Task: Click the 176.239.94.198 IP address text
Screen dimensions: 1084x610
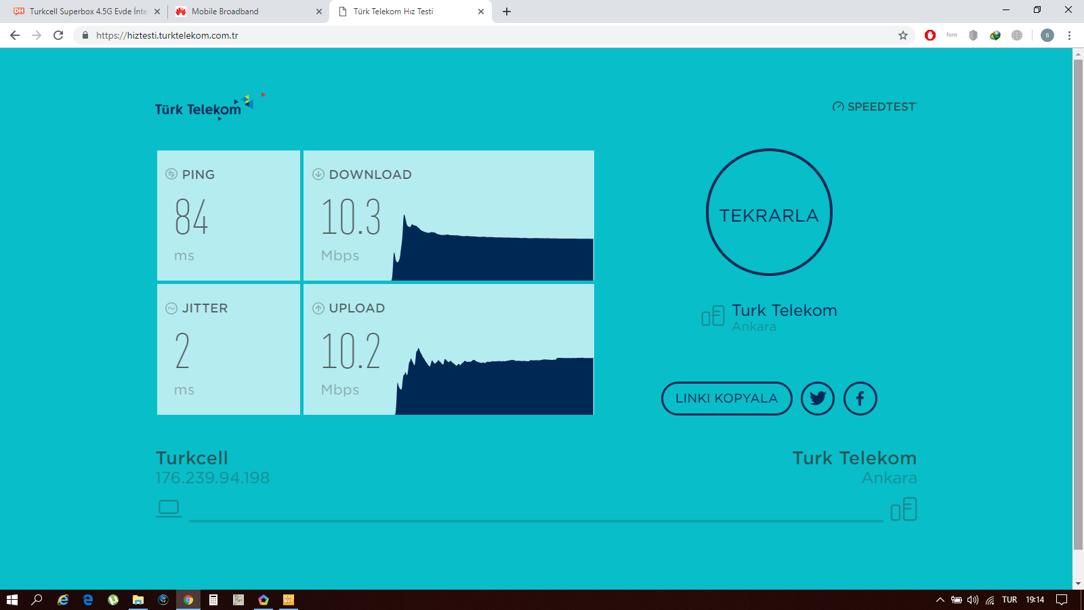Action: [213, 478]
